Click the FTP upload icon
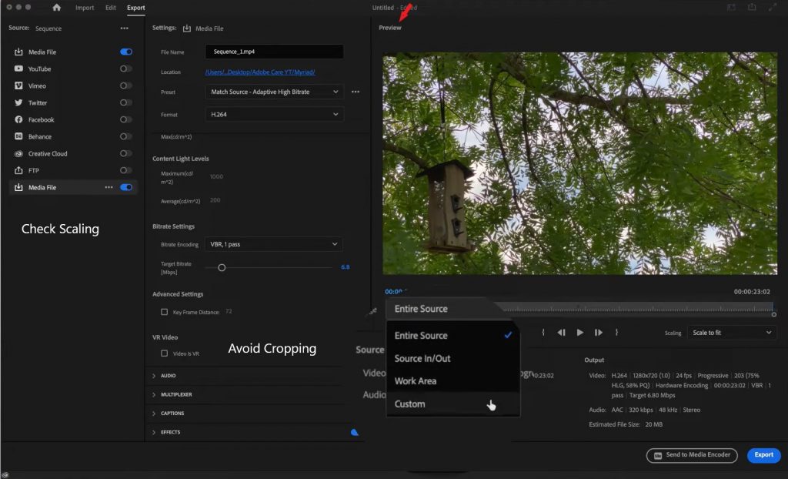The image size is (788, 479). coord(18,170)
